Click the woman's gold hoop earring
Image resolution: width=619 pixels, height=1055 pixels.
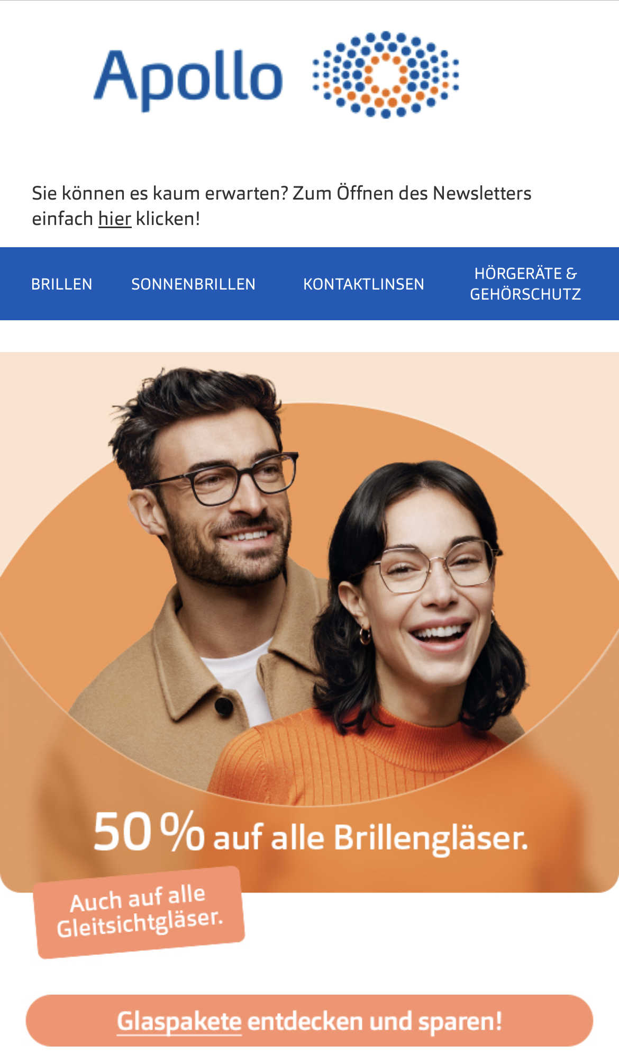(x=365, y=635)
